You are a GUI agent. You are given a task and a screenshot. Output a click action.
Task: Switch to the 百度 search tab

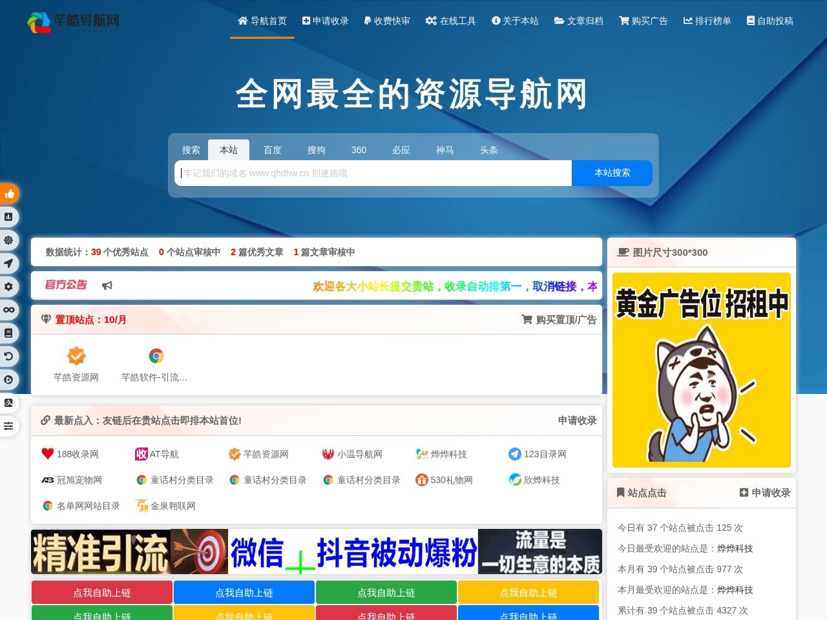point(272,150)
